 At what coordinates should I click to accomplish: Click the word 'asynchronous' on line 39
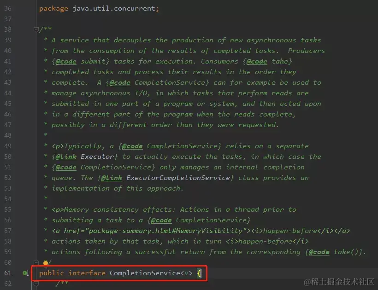pyautogui.click(x=271, y=41)
